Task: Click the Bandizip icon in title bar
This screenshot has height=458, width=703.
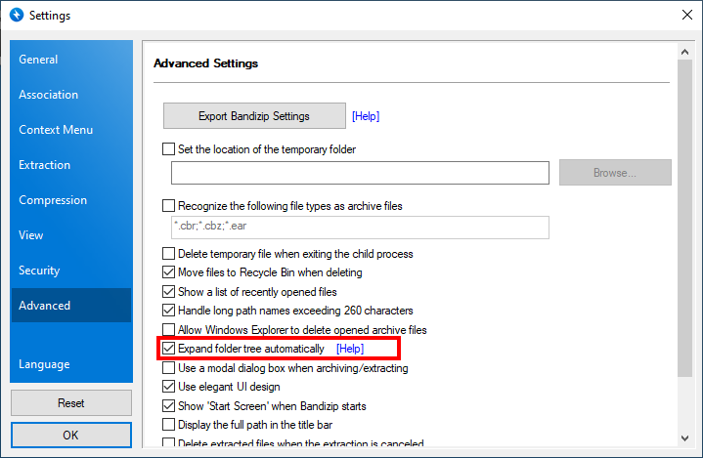Action: pos(14,16)
